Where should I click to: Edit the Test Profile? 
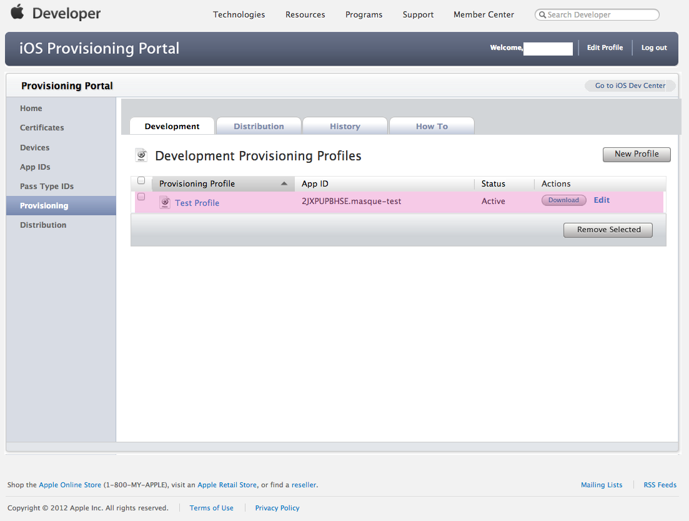tap(602, 200)
